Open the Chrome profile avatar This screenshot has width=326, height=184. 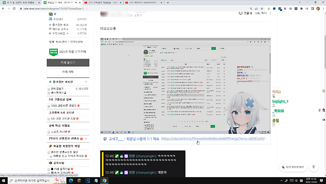point(318,9)
